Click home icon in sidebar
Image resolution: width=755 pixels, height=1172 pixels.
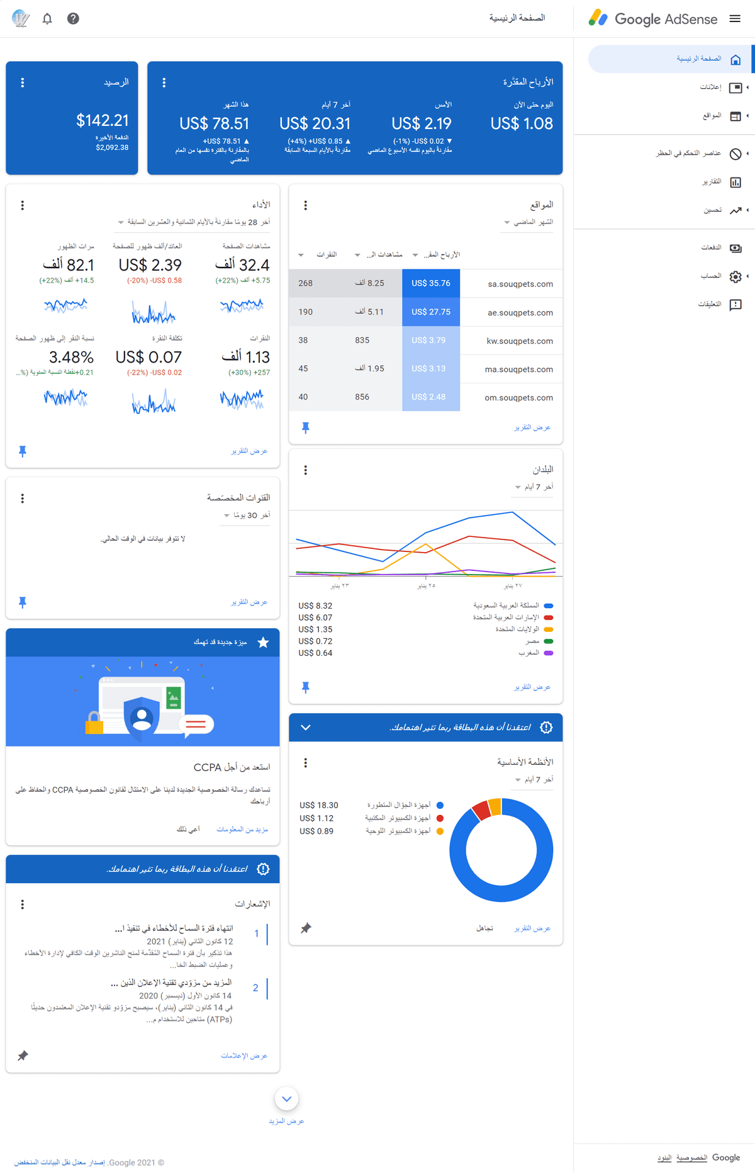click(x=735, y=59)
